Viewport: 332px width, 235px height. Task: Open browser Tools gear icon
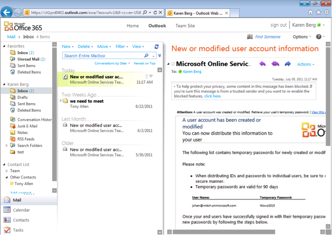click(x=326, y=12)
